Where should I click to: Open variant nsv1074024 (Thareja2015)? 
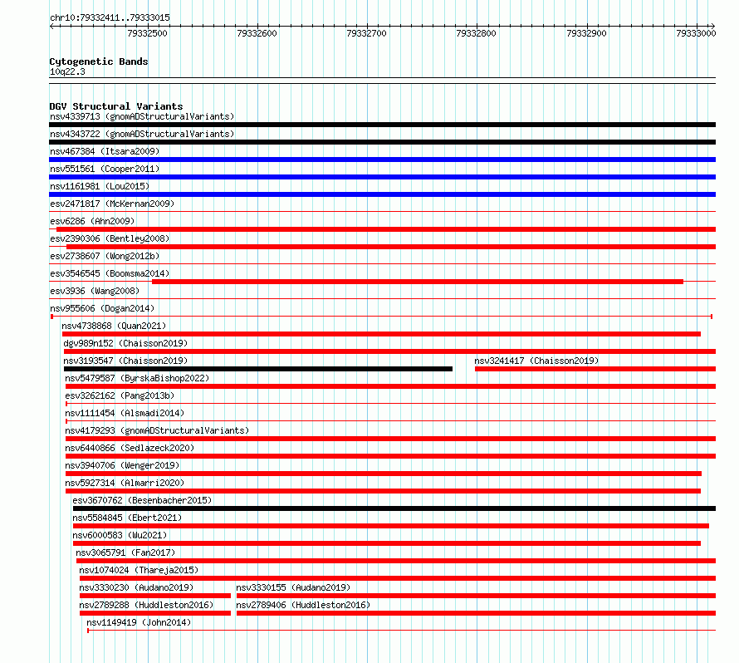coord(139,570)
